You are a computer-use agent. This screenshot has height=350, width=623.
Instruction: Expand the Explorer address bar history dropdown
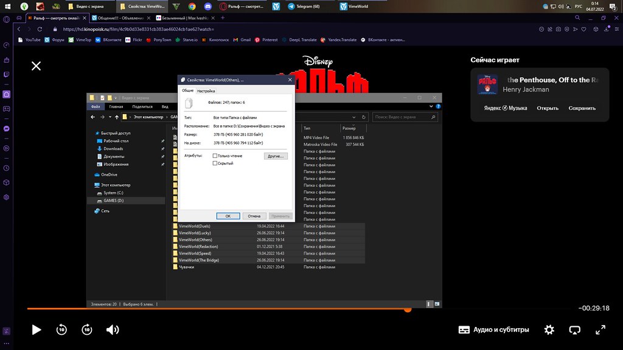(x=356, y=117)
